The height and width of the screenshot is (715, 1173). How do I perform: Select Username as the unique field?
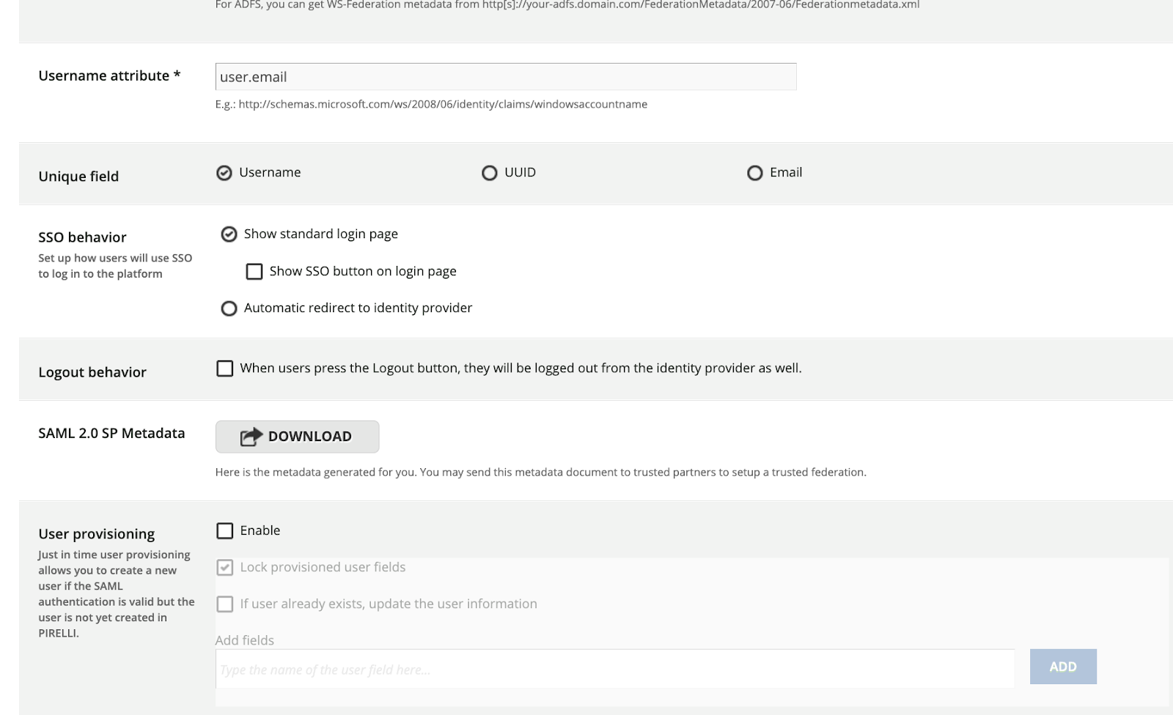[x=224, y=173]
